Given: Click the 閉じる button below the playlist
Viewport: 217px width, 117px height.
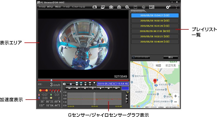Looking at the screenshot, I should point(171,57).
